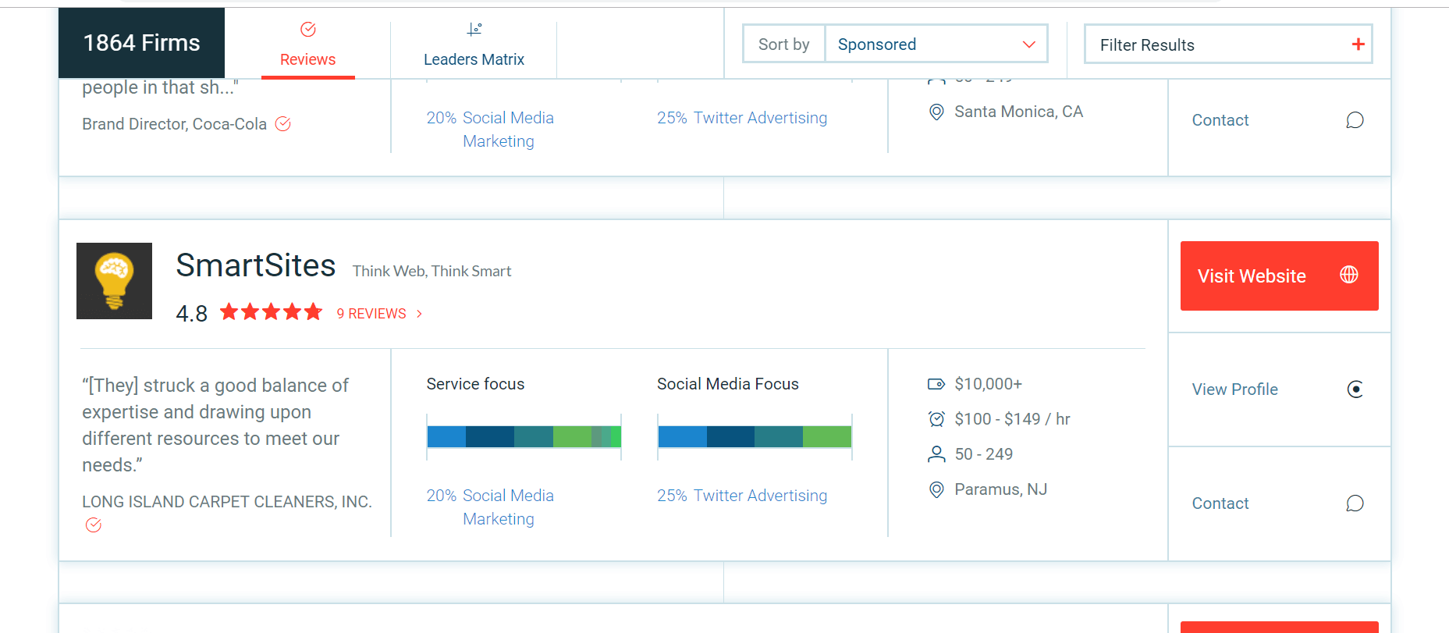Click chat bubble icon in Santa Monica card

pyautogui.click(x=1355, y=120)
